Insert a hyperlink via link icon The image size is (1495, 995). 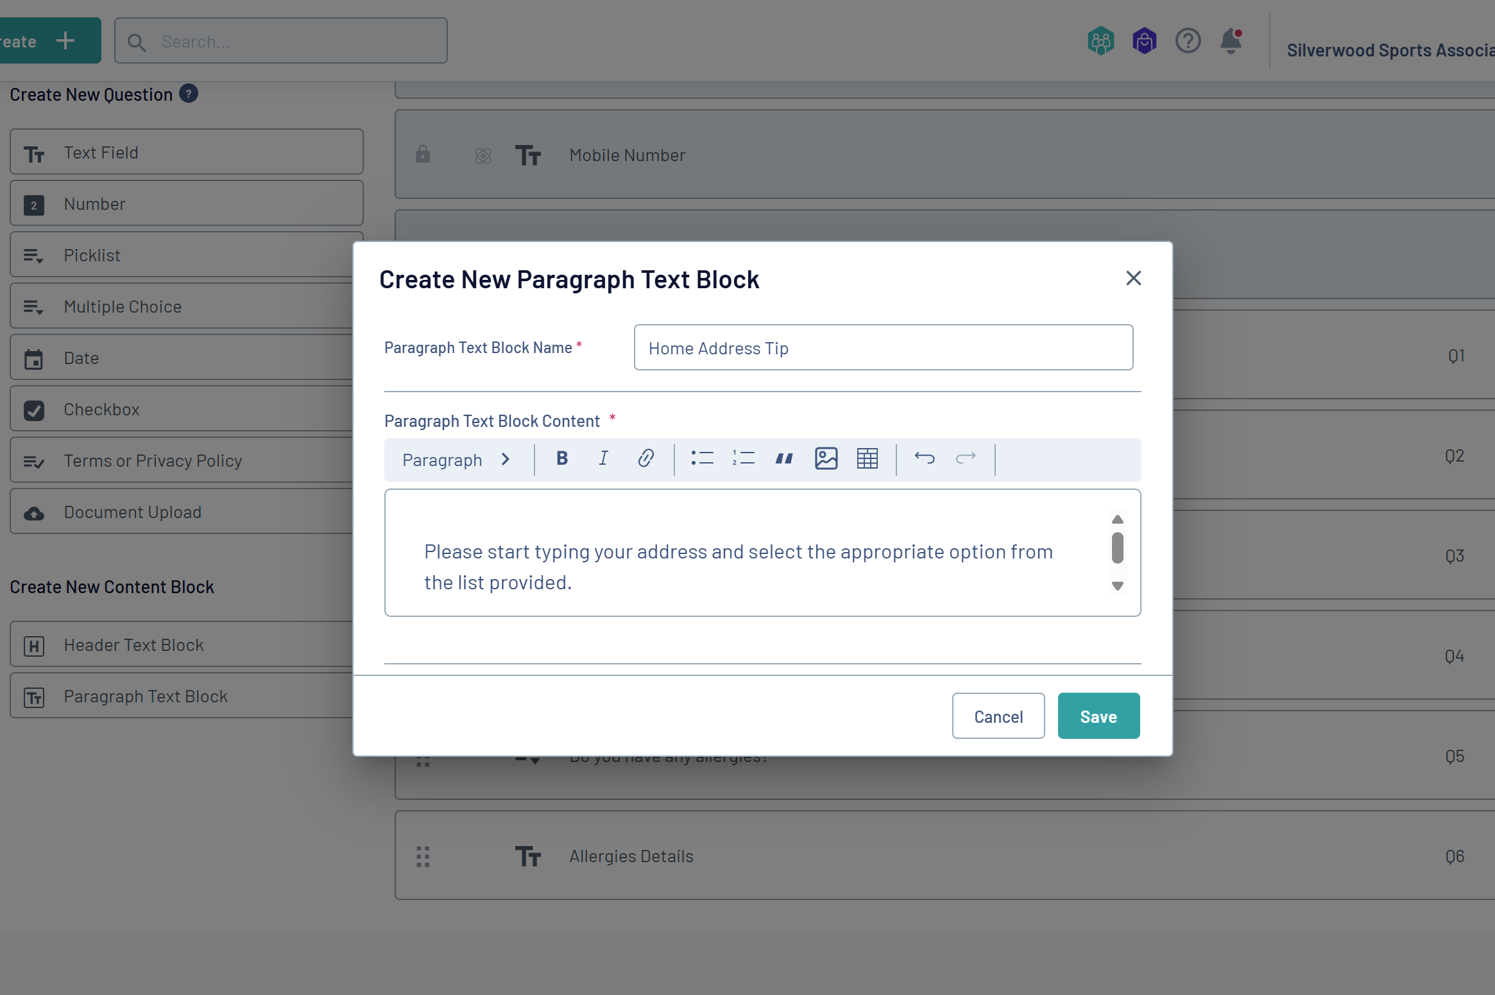coord(645,458)
